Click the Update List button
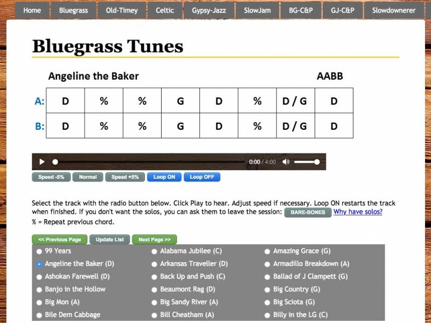The height and width of the screenshot is (323, 431). [x=109, y=240]
